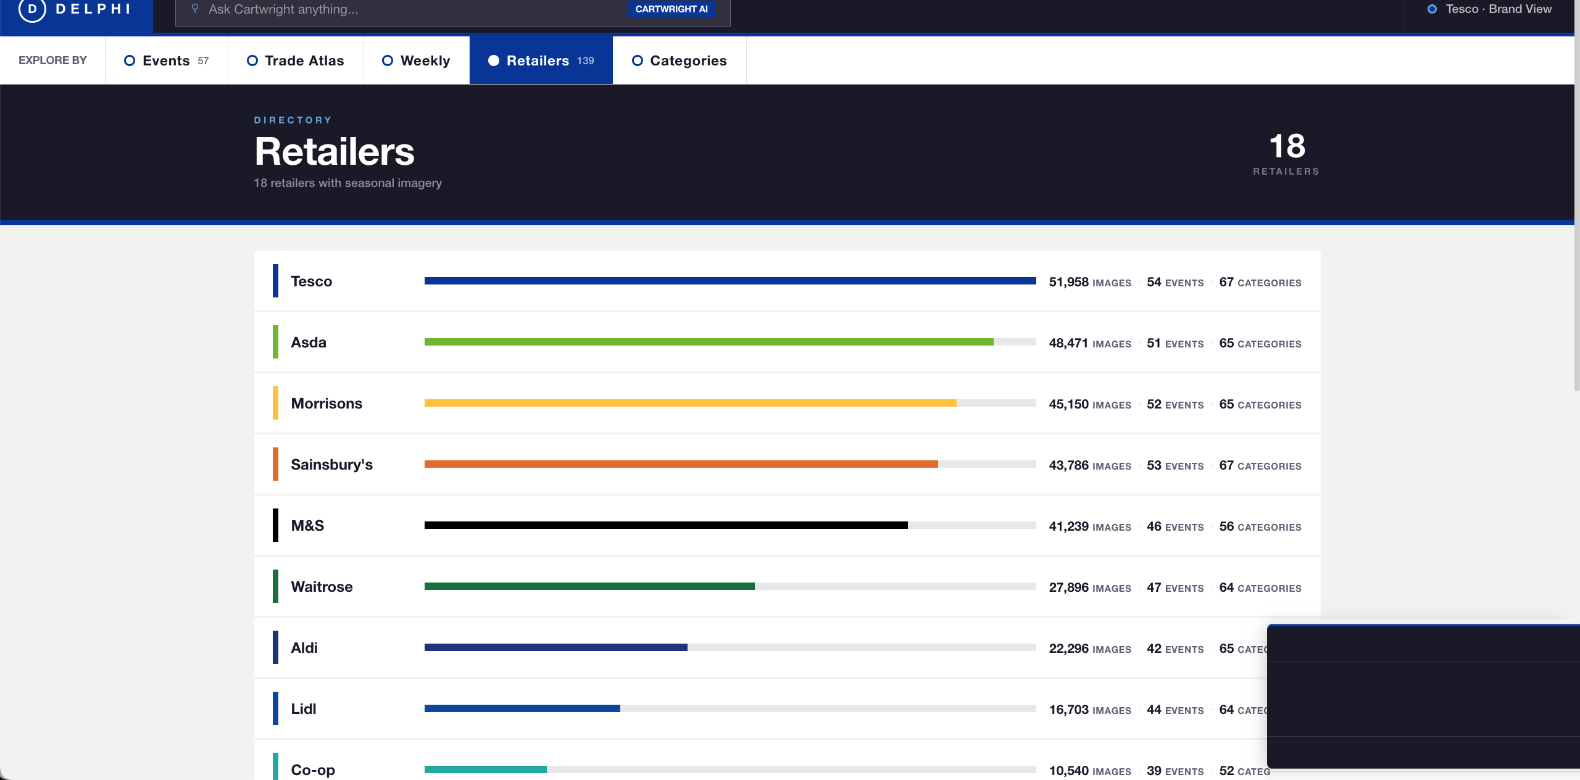The image size is (1580, 780).
Task: Click the 18 retailers total counter
Action: [x=1287, y=154]
